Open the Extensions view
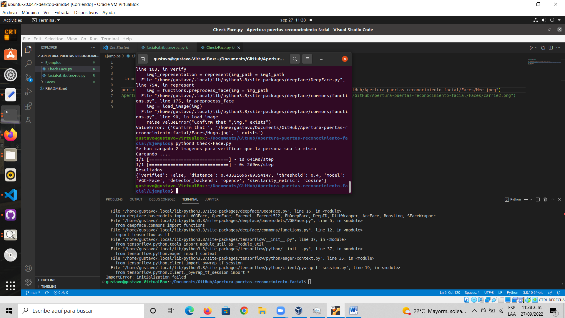Image resolution: width=565 pixels, height=318 pixels. 28,106
